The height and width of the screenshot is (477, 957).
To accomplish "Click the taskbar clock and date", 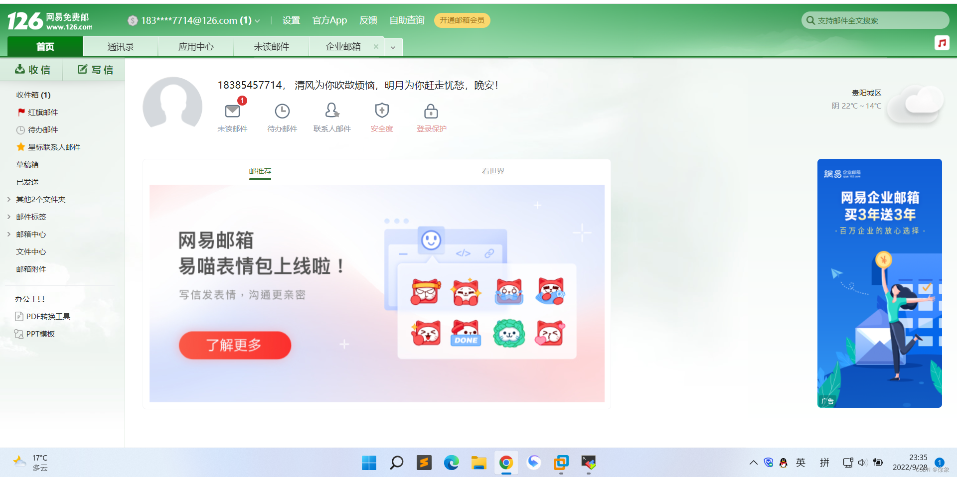I will point(910,463).
